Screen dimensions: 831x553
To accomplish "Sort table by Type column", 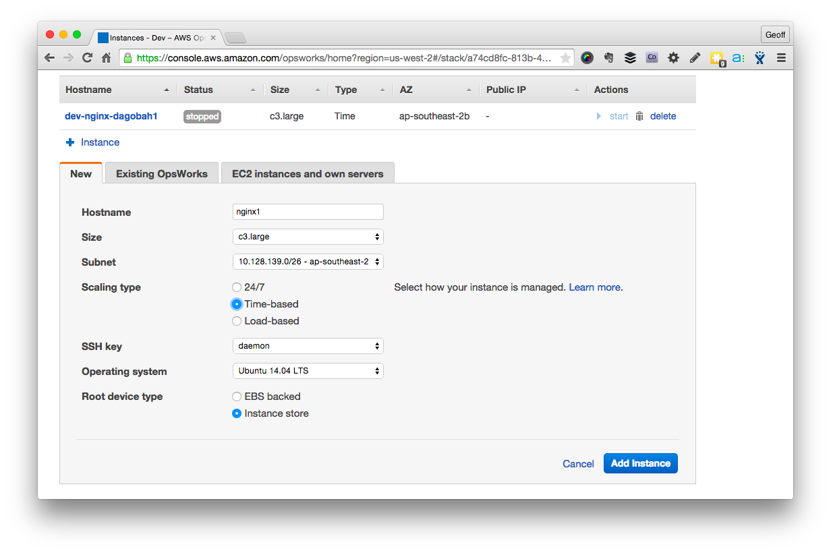I will point(360,90).
